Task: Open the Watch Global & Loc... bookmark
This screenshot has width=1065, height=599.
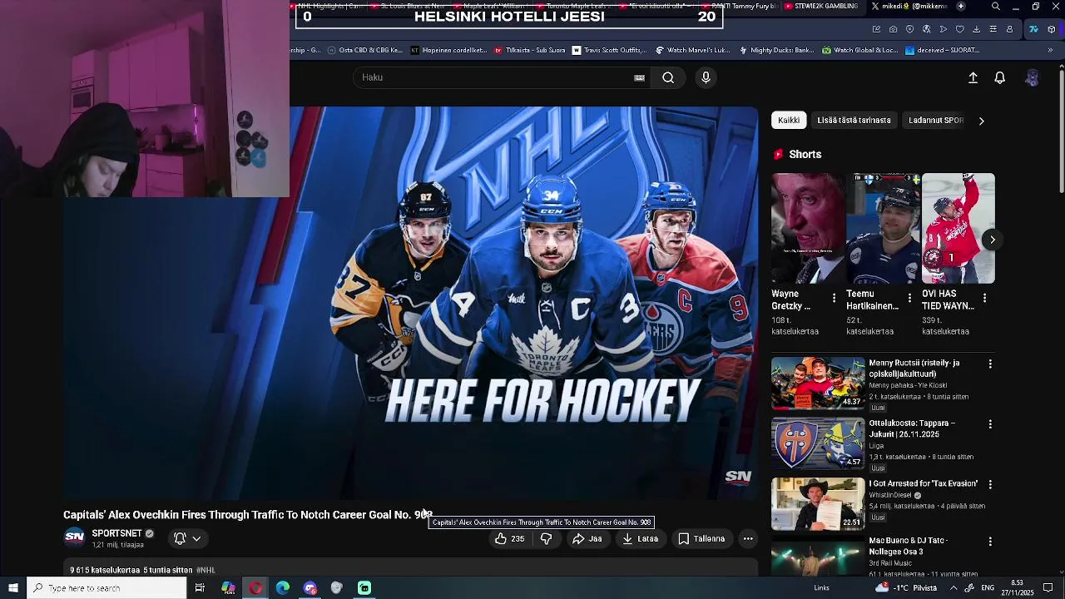Action: (859, 50)
